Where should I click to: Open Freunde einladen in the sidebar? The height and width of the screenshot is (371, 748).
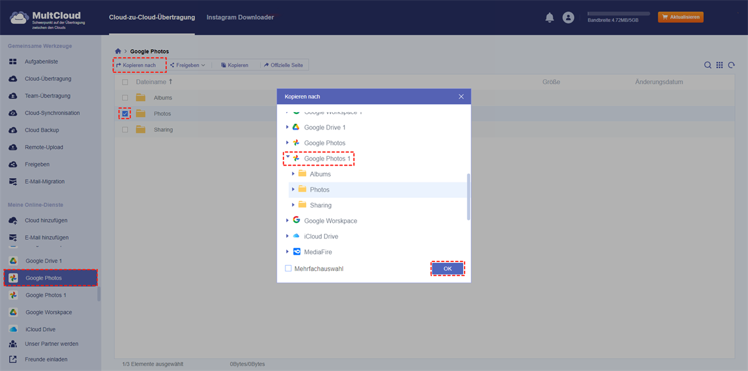point(46,359)
